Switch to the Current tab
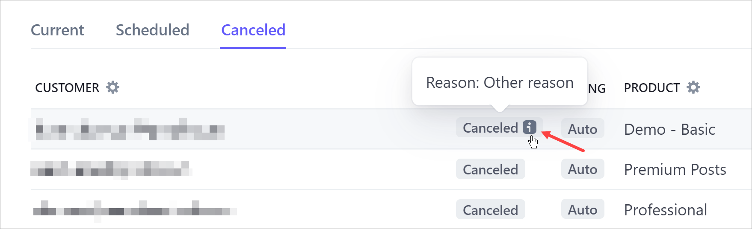752x229 pixels. pos(57,30)
